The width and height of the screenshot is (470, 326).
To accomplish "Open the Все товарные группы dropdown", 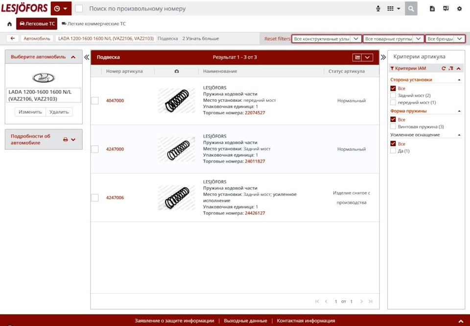I will coord(393,39).
